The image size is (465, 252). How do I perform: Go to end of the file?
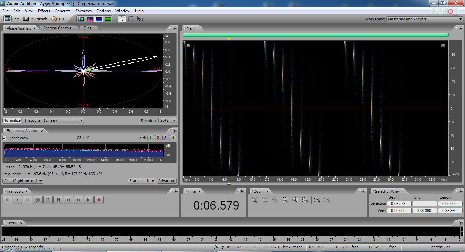click(x=89, y=200)
